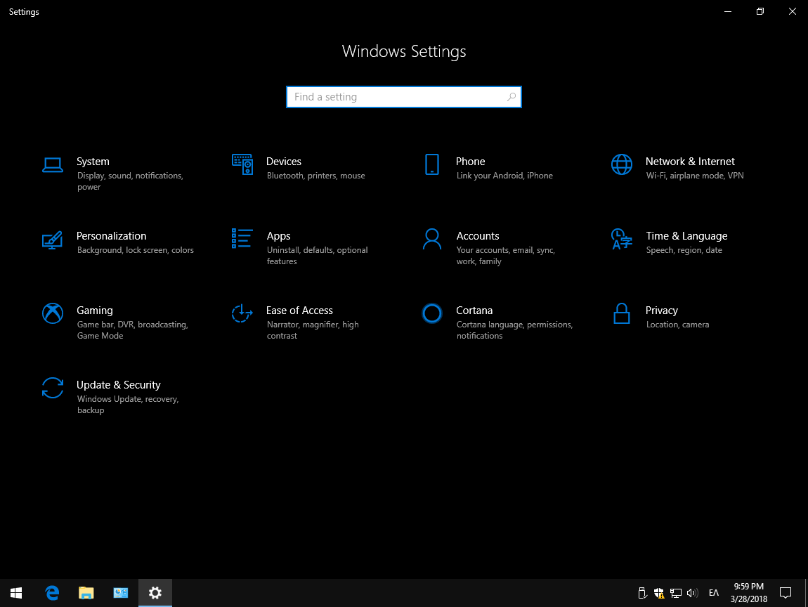Image resolution: width=808 pixels, height=607 pixels.
Task: Click 'Narrator, magnifier, high contrast' text
Action: tap(312, 329)
